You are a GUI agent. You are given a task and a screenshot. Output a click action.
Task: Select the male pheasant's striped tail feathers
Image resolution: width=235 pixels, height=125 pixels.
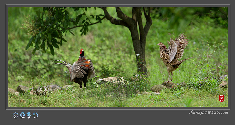pos(62,64)
